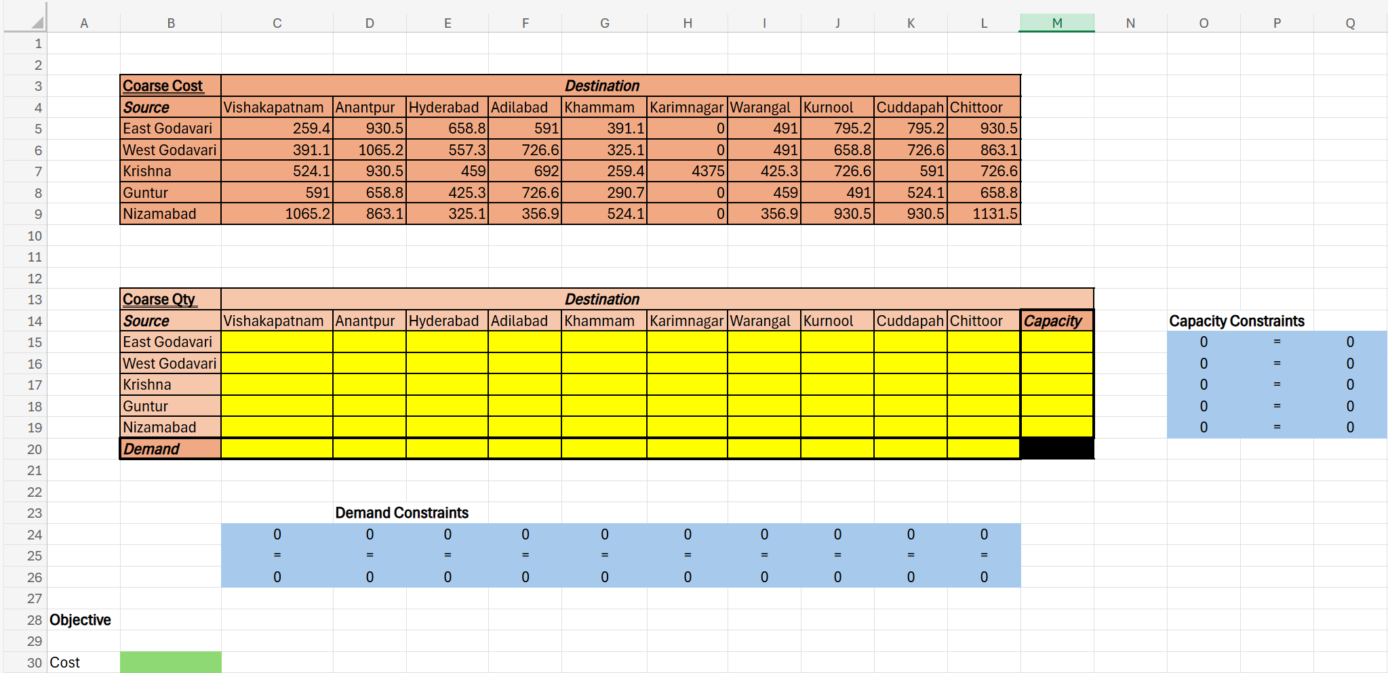The height and width of the screenshot is (673, 1388).
Task: Click the green Cost value cell
Action: pos(170,662)
